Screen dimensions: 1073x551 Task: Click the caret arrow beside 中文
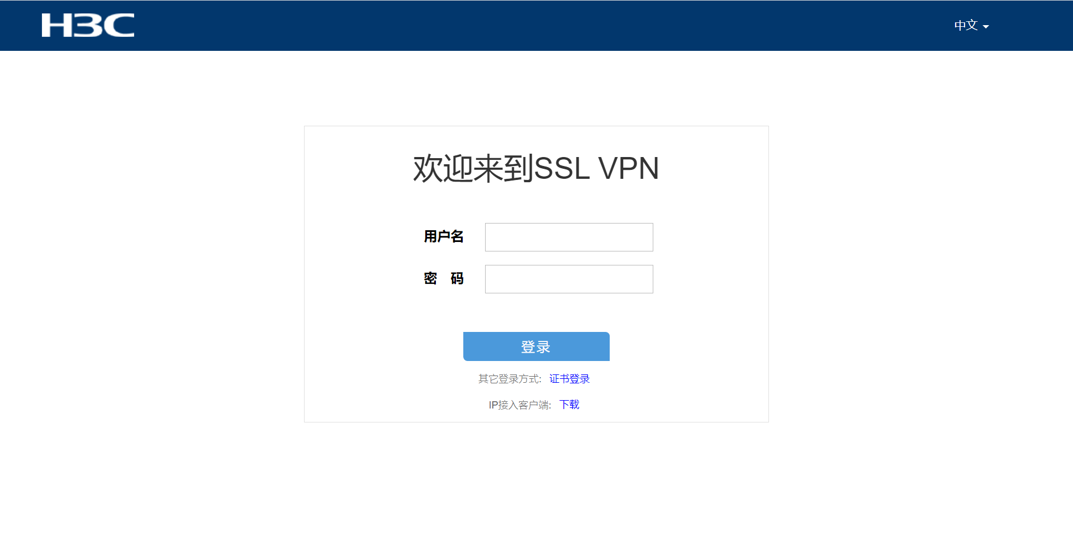(986, 26)
